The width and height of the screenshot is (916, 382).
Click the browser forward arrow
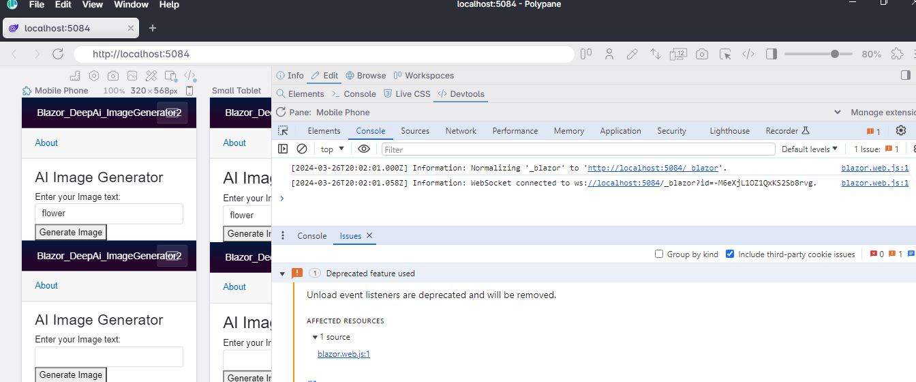(37, 54)
